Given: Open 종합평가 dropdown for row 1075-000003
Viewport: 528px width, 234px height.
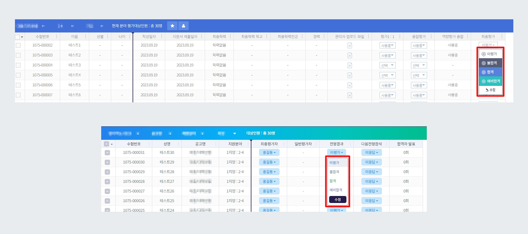Looking at the screenshot, I should 419,55.
